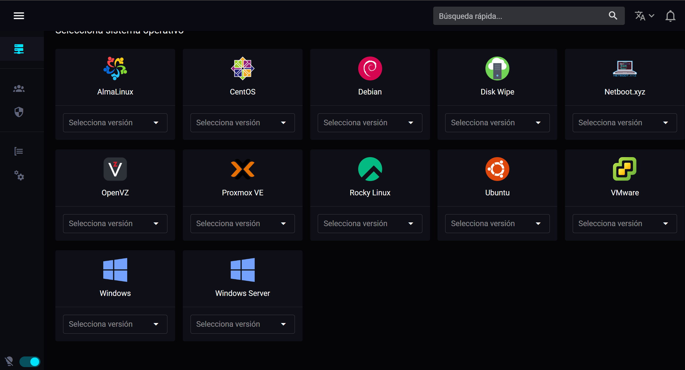This screenshot has height=370, width=685.
Task: Open Rocky Linux version dropdown
Action: (370, 223)
